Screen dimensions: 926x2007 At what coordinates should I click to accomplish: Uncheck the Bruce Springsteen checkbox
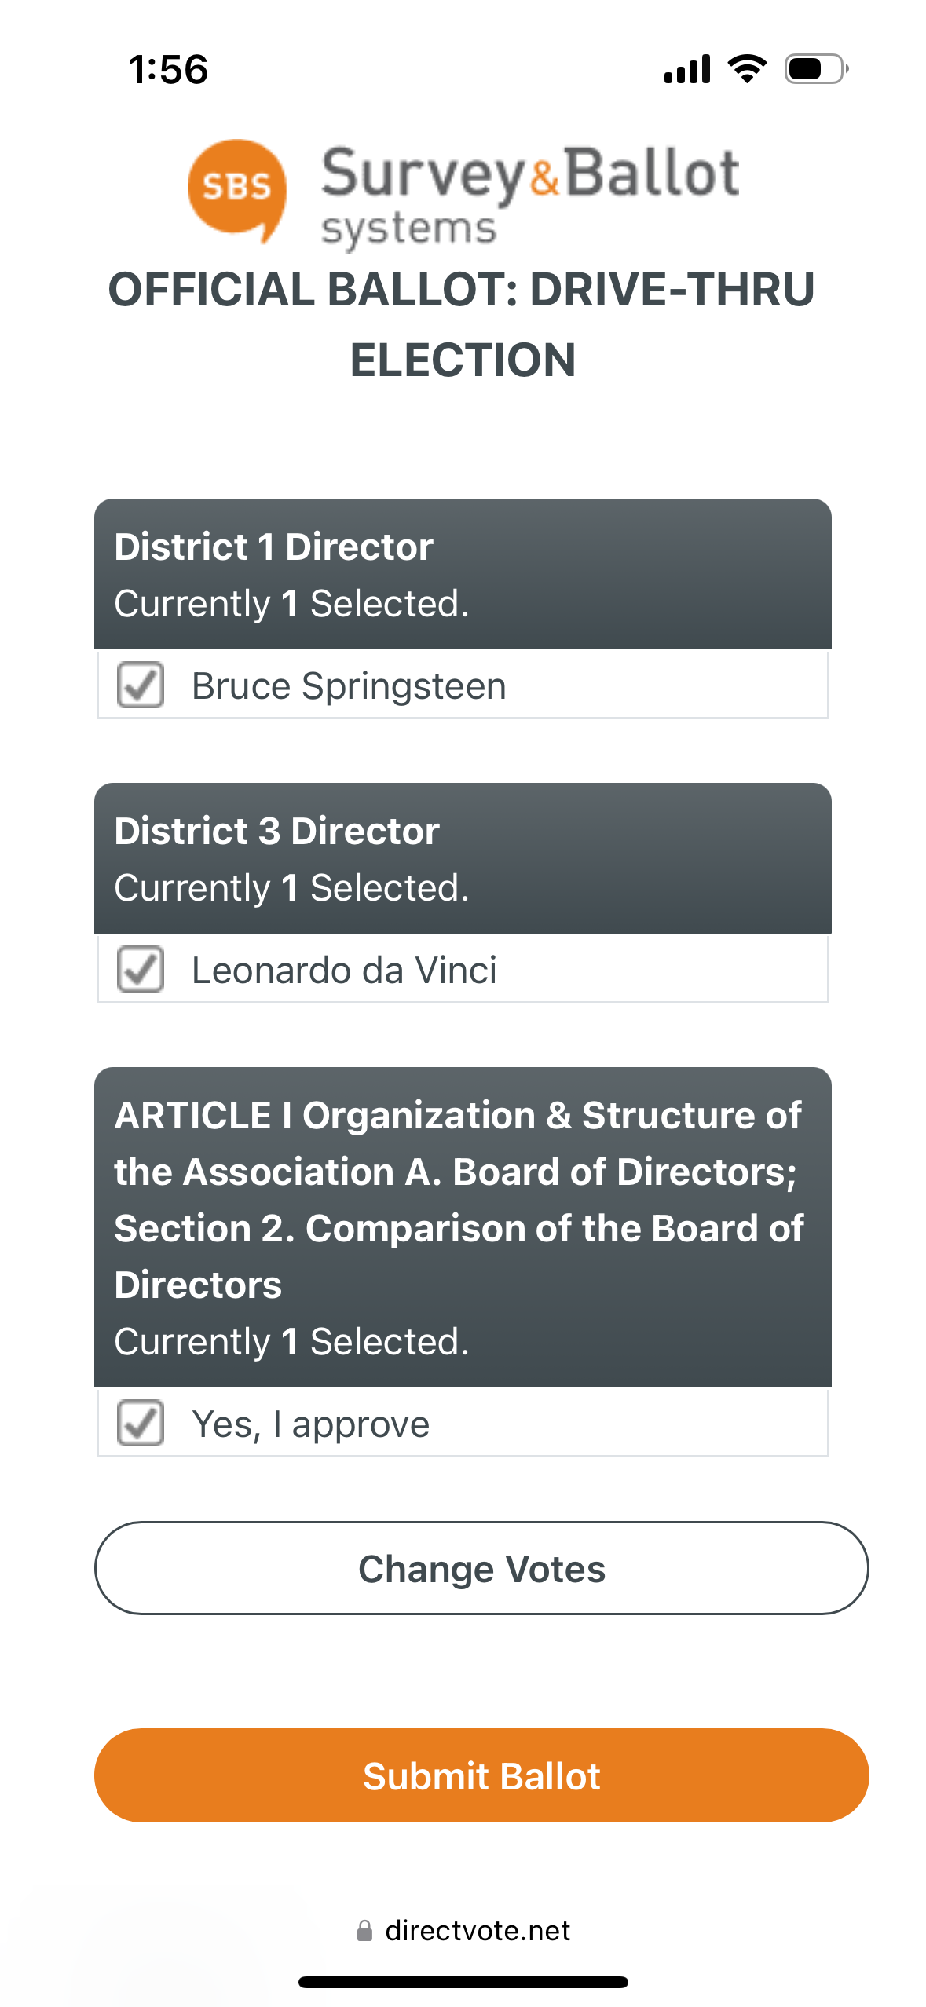(x=141, y=685)
